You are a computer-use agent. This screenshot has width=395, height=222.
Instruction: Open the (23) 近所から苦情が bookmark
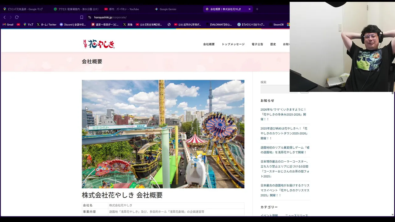coord(188,24)
